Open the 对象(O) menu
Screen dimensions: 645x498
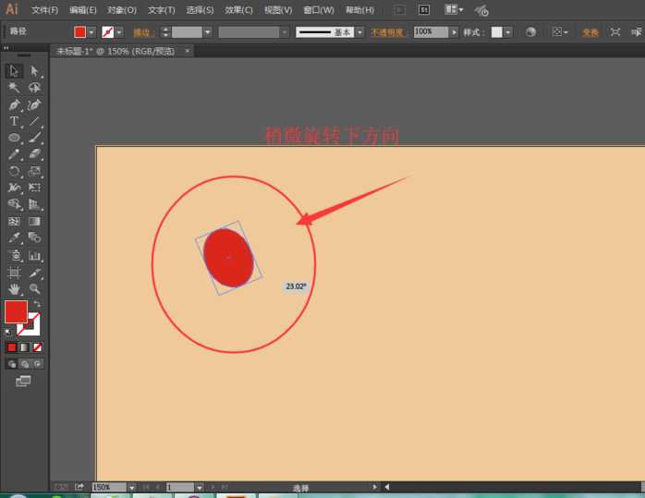pyautogui.click(x=121, y=10)
